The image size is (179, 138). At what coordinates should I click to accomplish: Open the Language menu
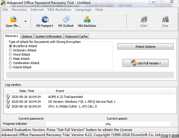83,10
